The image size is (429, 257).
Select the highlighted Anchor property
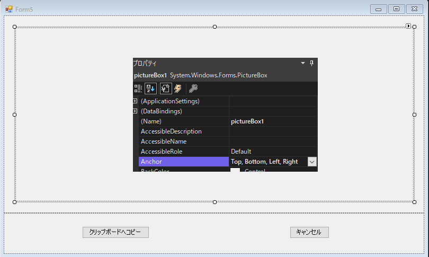coord(184,162)
